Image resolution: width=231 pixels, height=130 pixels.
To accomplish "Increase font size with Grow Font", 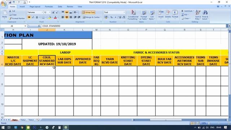I will click(x=53, y=12).
